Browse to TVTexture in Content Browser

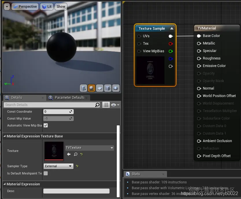tap(75, 155)
